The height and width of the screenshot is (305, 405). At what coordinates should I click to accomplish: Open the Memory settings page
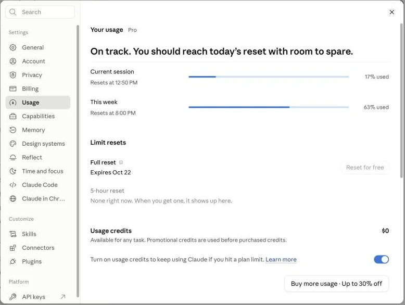click(37, 130)
